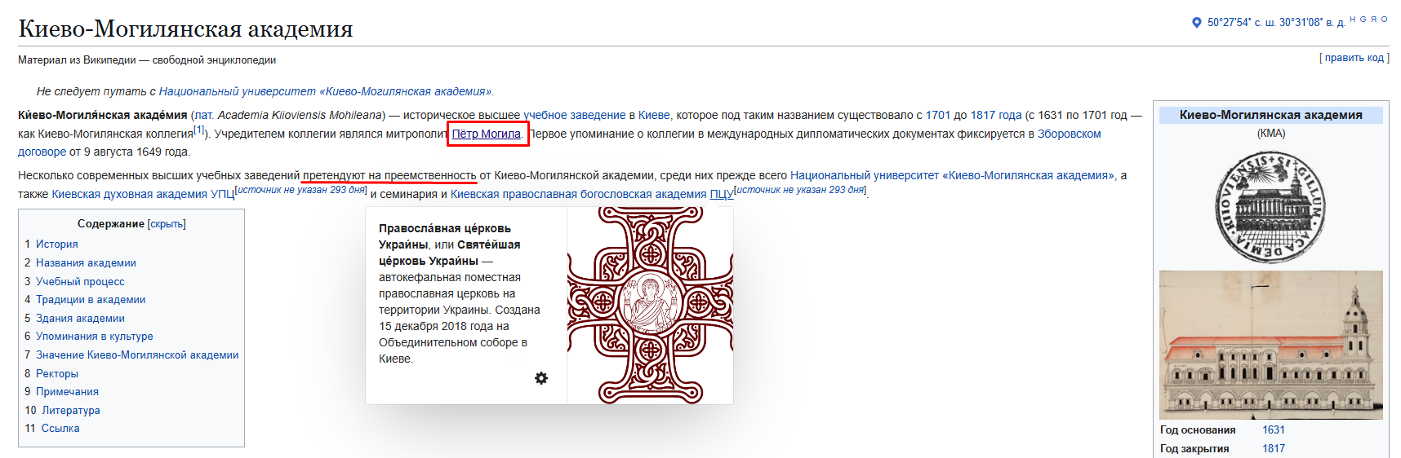Jump to section 1 История
This screenshot has width=1401, height=458.
51,244
